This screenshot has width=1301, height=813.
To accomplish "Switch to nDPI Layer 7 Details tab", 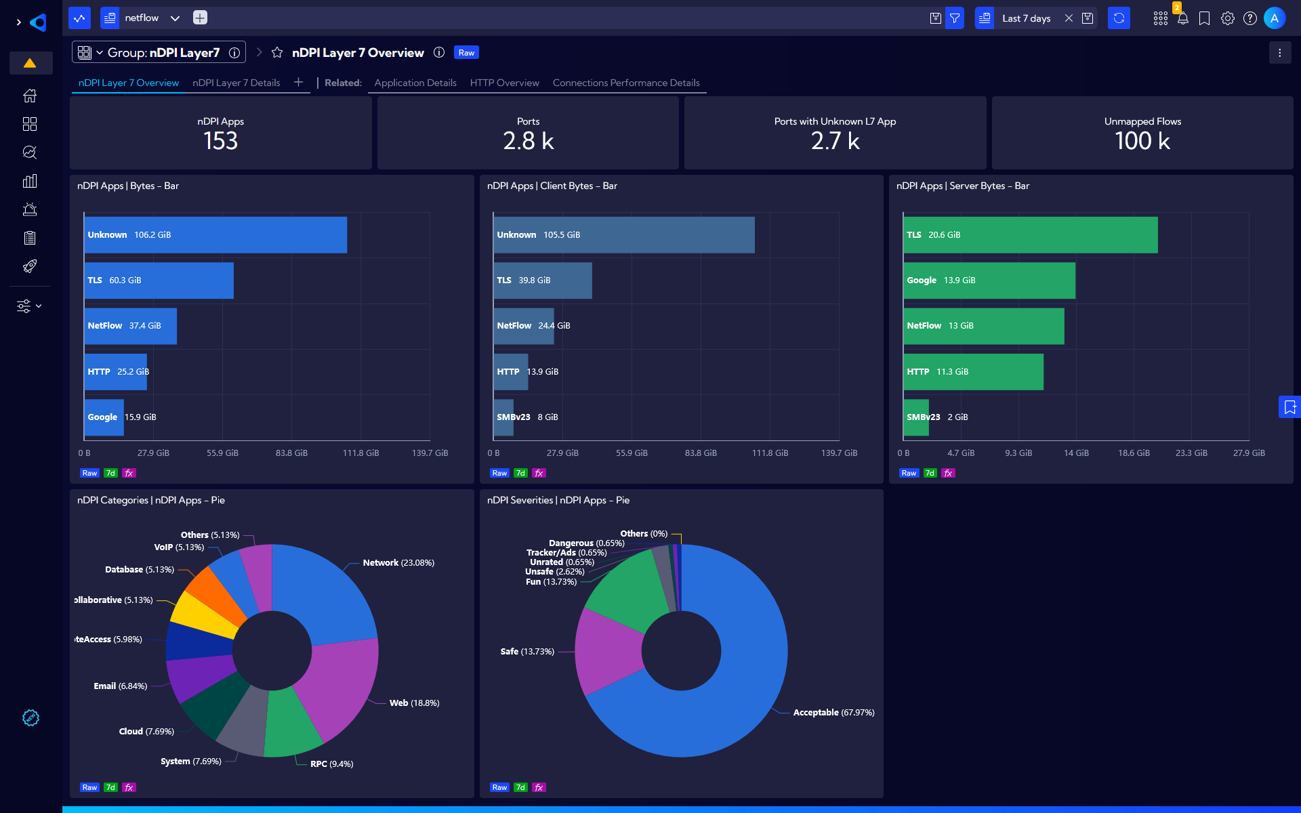I will (x=236, y=83).
